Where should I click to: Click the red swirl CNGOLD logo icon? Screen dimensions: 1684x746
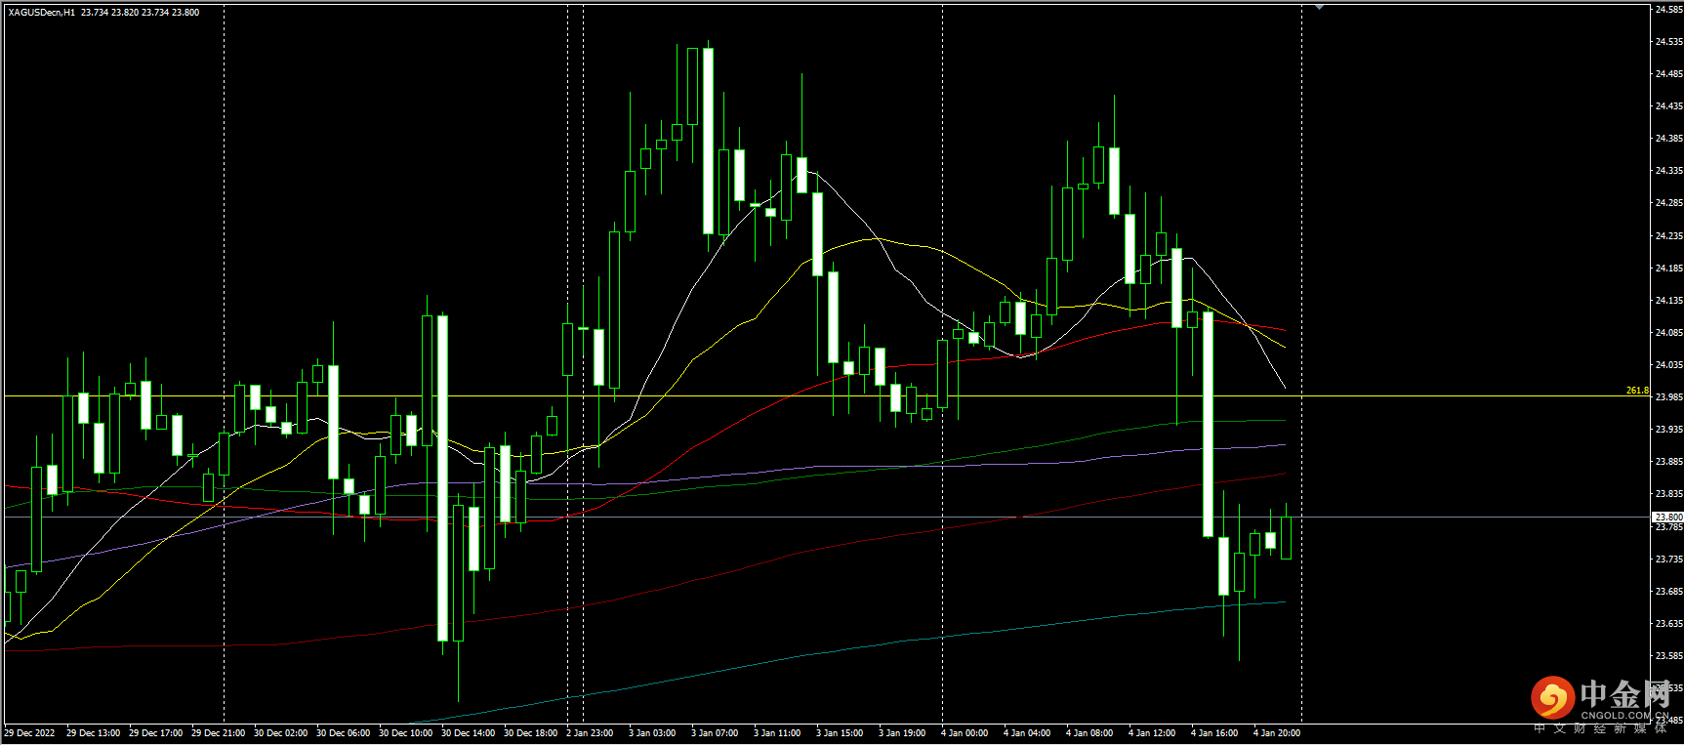point(1551,697)
